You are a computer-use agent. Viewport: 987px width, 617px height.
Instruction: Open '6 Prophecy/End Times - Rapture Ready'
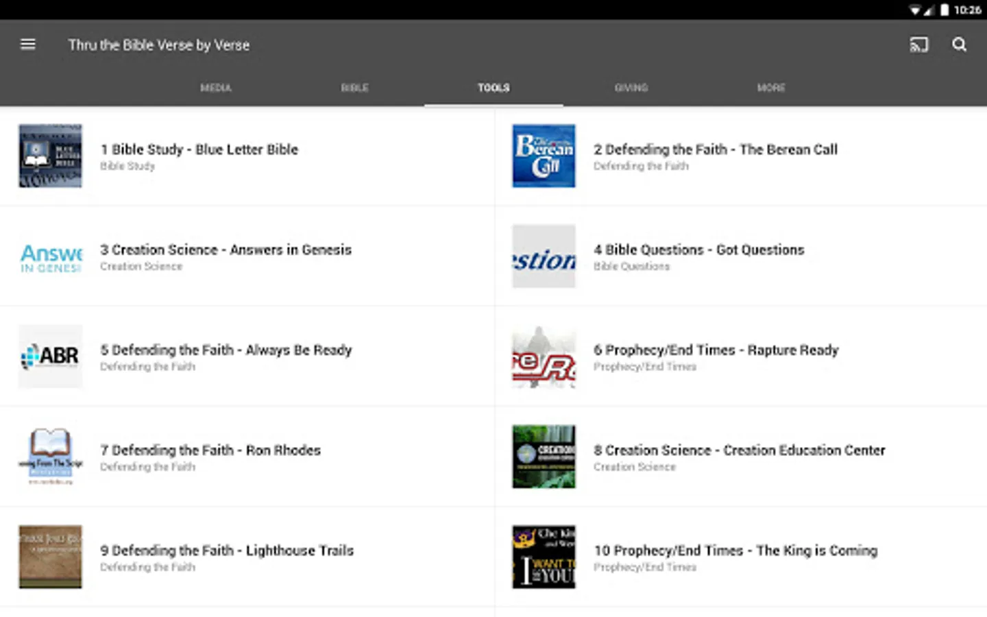point(716,350)
